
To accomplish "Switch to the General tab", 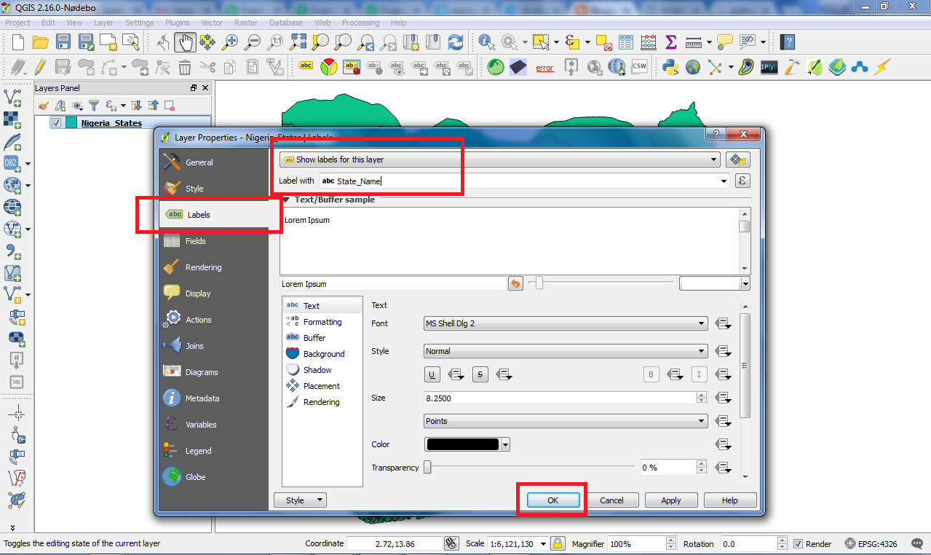I will coord(213,162).
